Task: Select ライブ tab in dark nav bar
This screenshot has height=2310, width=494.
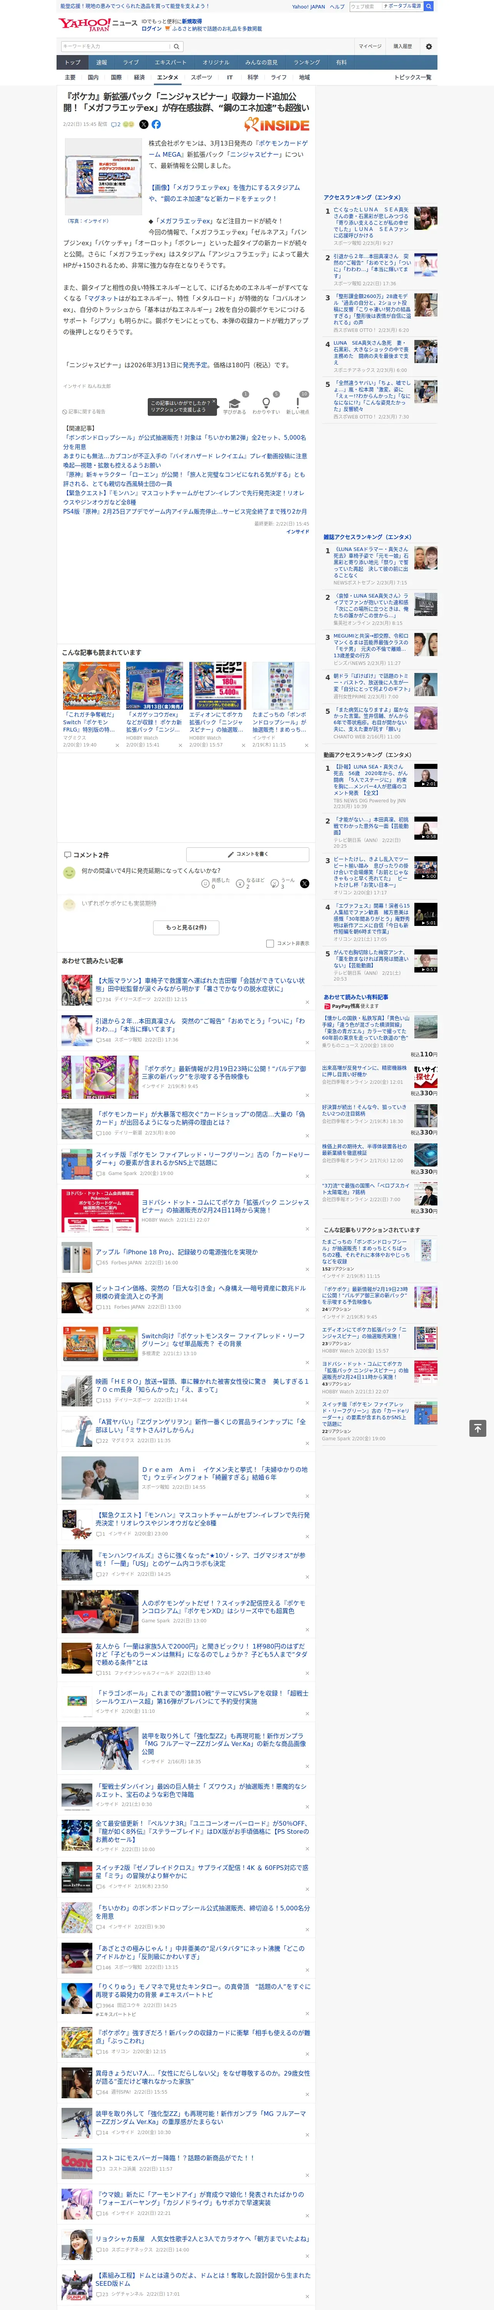Action: pos(131,63)
